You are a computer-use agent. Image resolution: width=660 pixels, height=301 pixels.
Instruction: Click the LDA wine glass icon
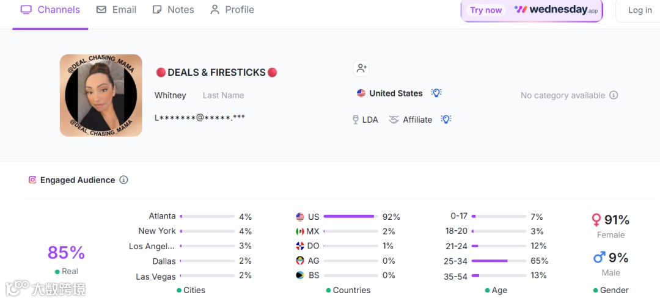point(356,120)
